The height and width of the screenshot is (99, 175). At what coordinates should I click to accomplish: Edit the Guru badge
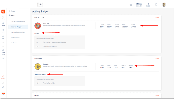pos(157,95)
